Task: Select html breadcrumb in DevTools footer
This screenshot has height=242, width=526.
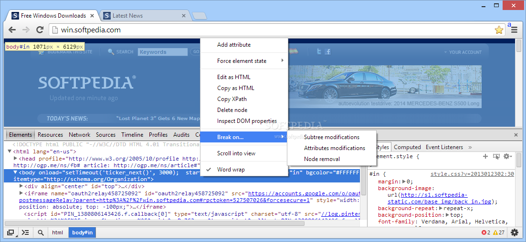Action: click(57, 232)
